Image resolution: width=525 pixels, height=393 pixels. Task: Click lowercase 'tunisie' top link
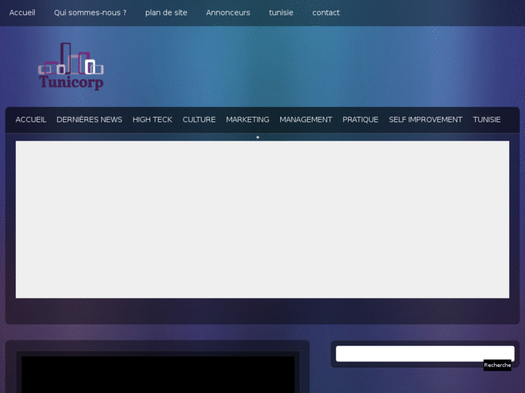281,13
